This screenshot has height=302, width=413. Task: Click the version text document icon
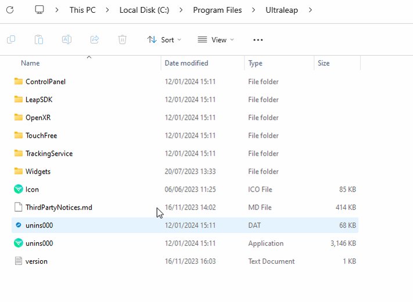point(19,261)
